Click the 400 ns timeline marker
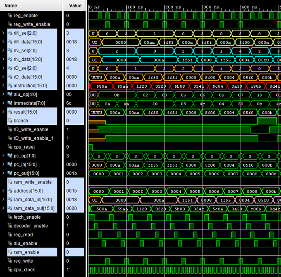281x277 pixels. [249, 7]
